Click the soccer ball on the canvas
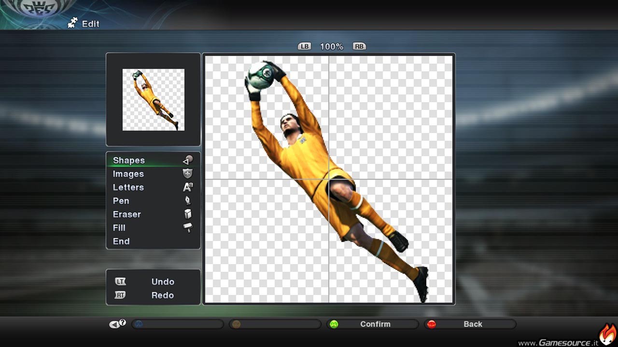 point(261,75)
